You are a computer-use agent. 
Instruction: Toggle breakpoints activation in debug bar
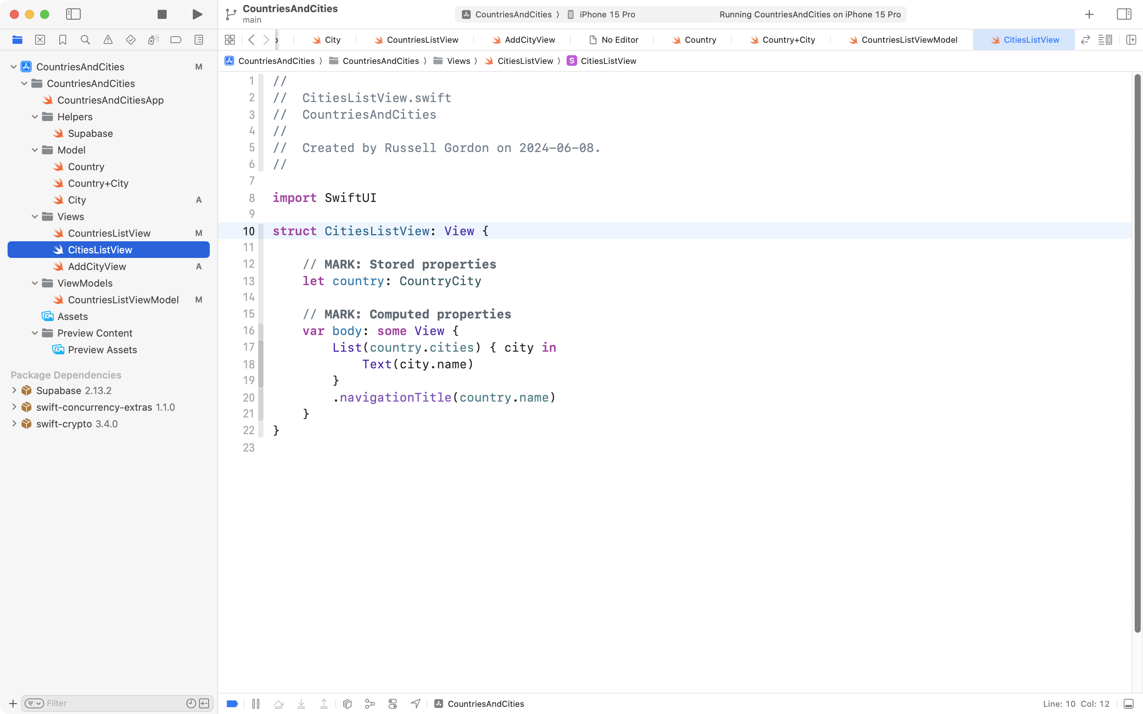point(232,704)
